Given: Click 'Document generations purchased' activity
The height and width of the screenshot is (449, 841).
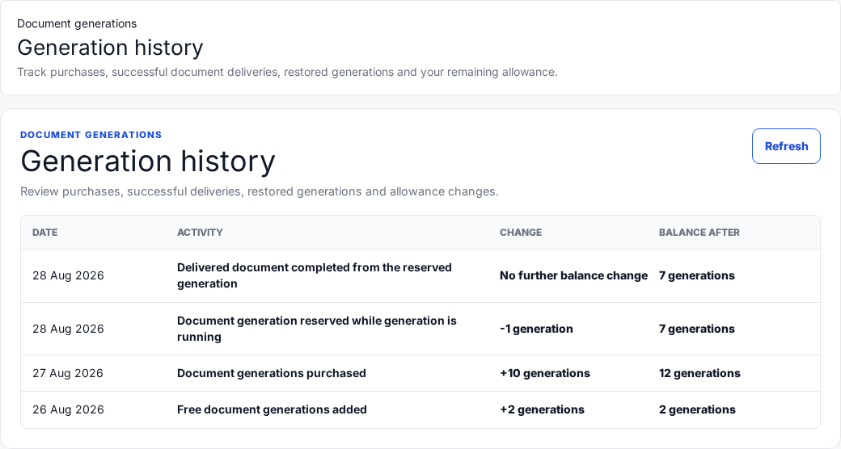Looking at the screenshot, I should click(x=272, y=373).
